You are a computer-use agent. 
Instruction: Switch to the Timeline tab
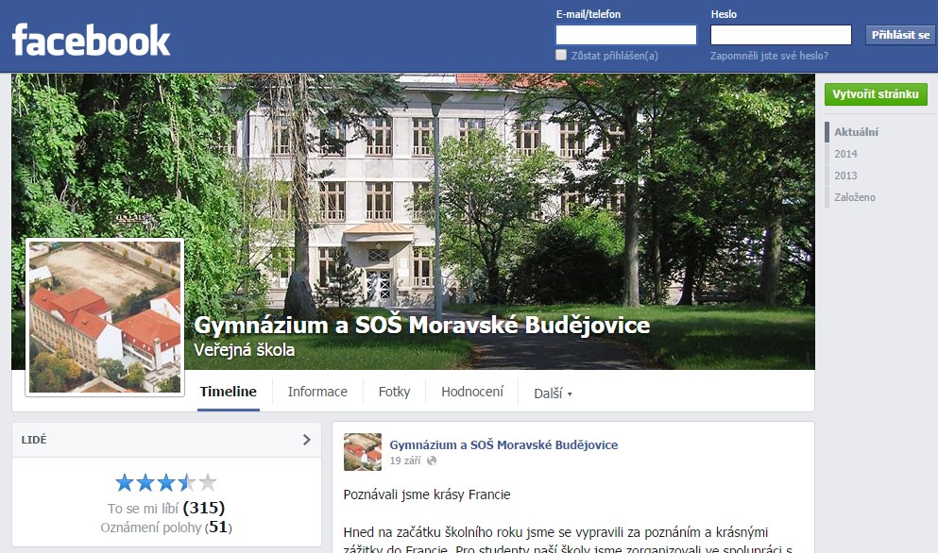[x=228, y=392]
